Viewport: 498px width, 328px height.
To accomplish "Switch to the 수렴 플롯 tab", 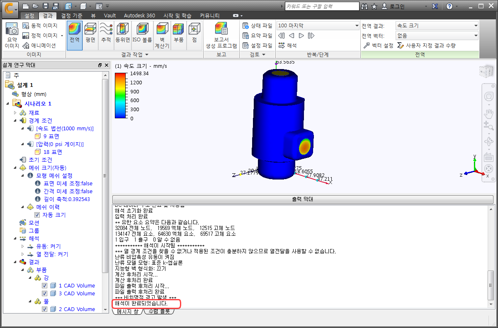I will click(159, 311).
